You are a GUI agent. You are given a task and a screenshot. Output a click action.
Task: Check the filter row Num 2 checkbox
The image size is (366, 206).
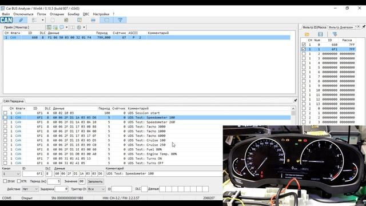[304, 54]
